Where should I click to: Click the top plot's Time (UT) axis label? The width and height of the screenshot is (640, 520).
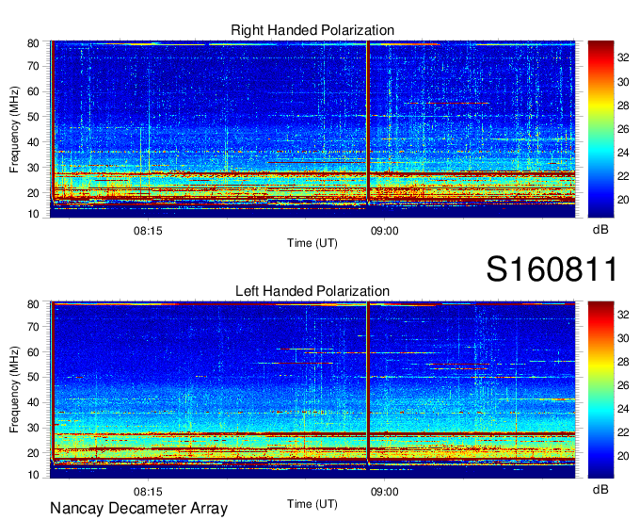click(312, 243)
